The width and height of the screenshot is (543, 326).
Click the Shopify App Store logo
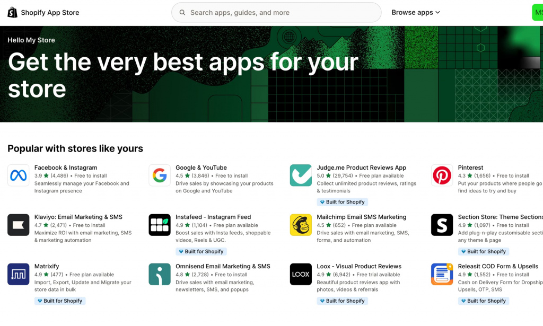(x=43, y=13)
